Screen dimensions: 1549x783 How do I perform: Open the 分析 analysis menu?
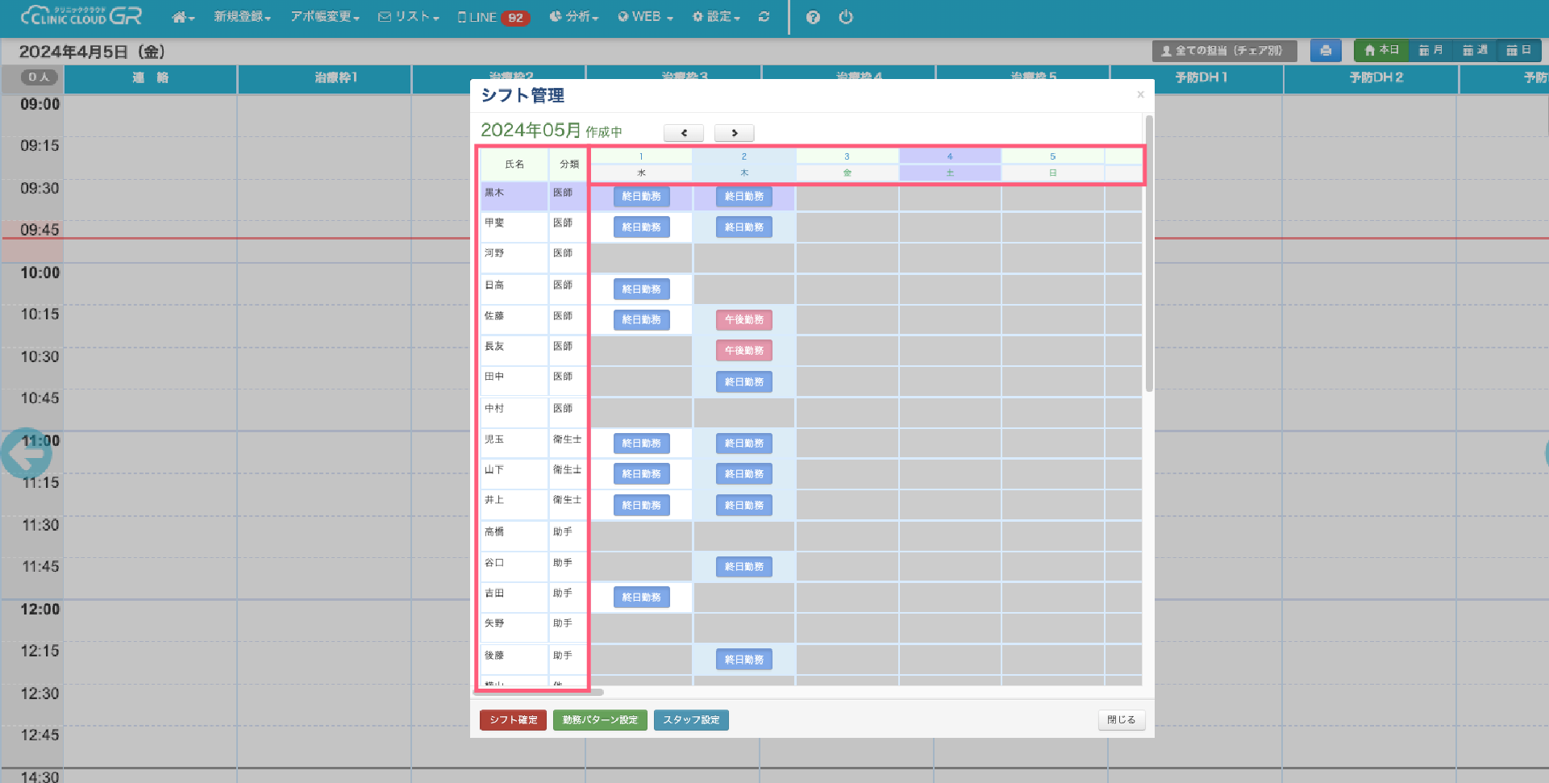pos(574,17)
